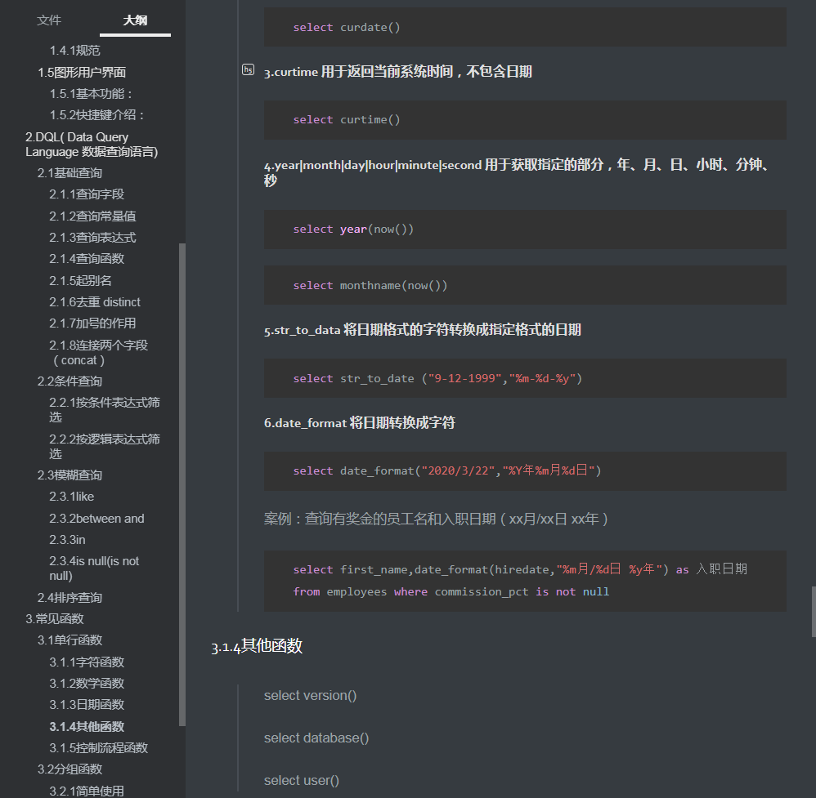Screen dimensions: 816x798
Task: Select outline 2.2.1按条件表达式筛选
Action: (x=105, y=410)
